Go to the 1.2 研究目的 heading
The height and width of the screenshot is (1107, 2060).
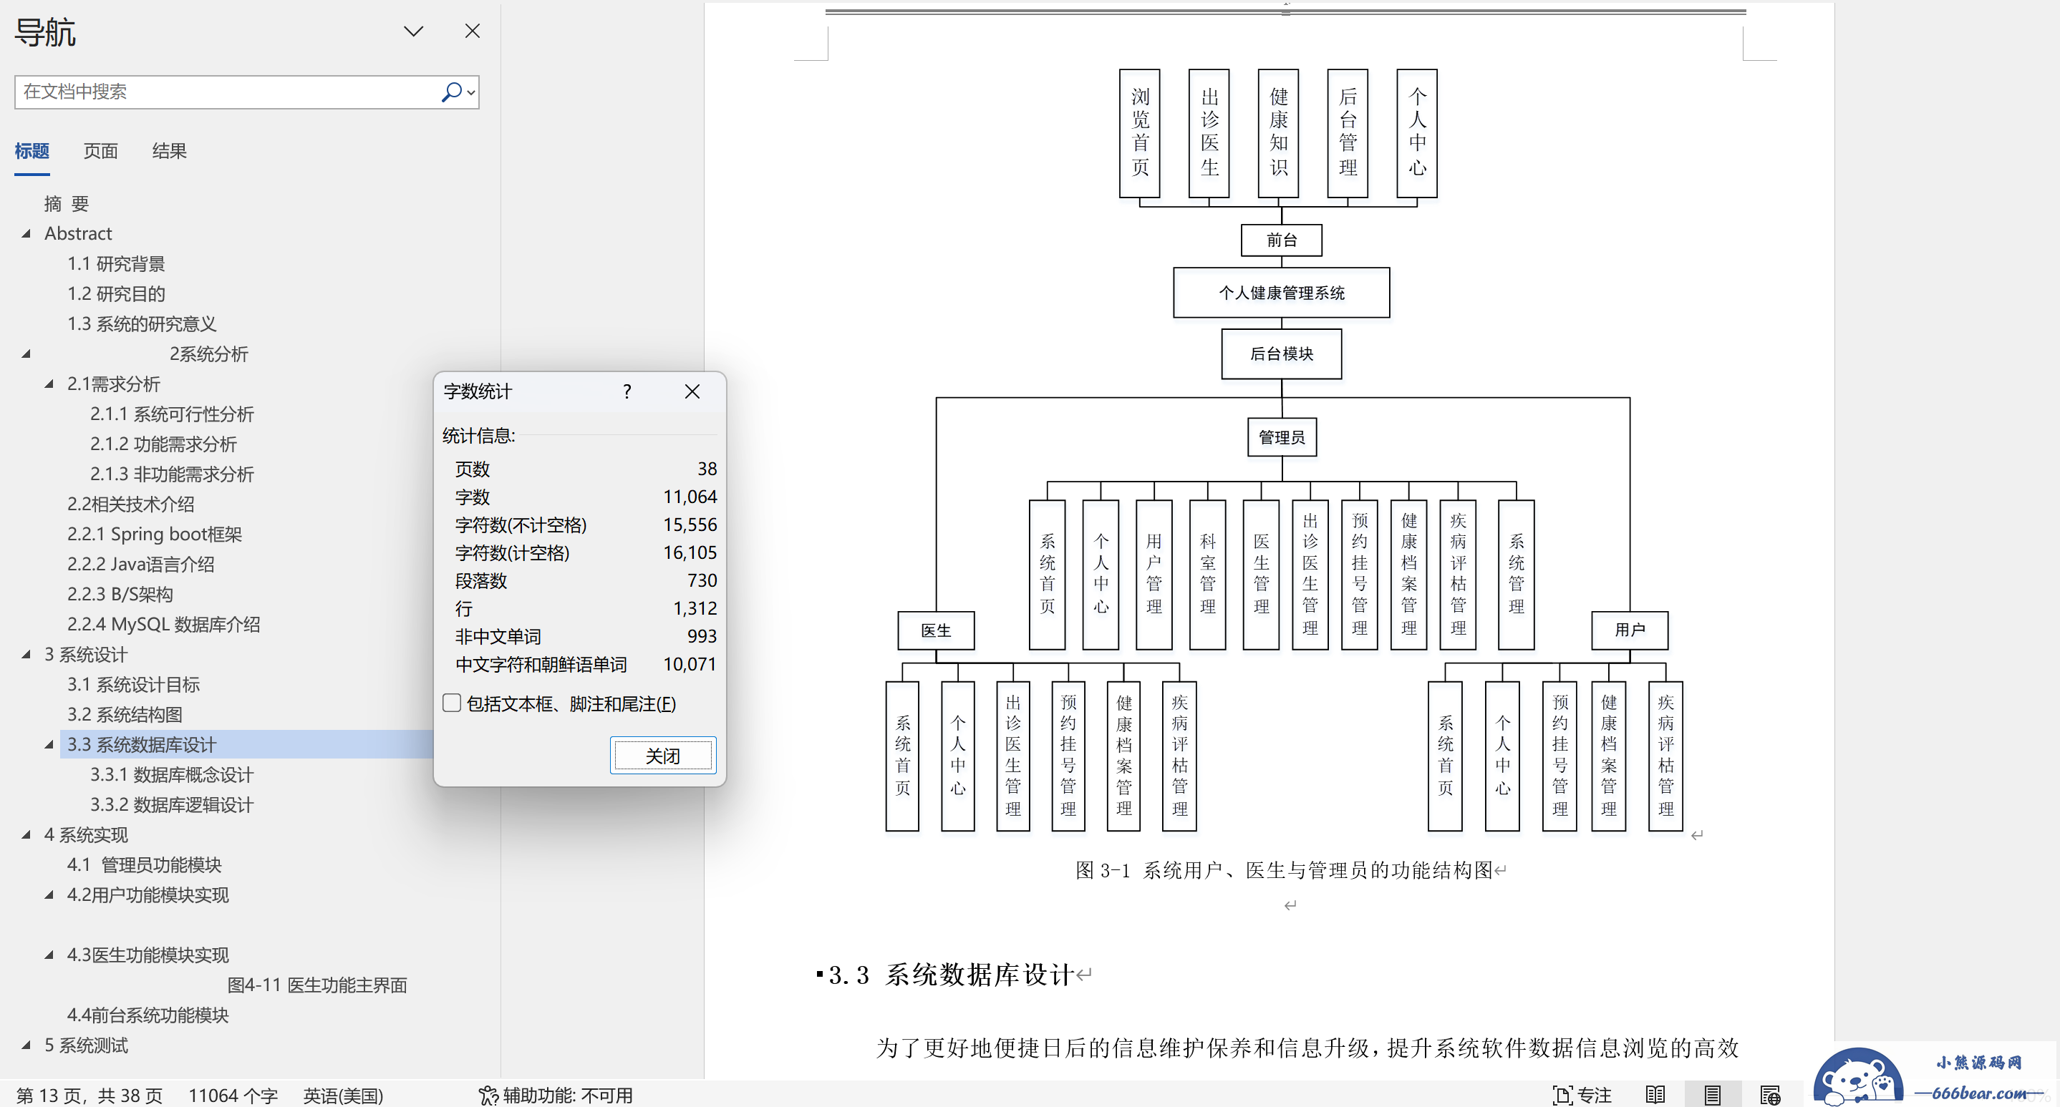[x=116, y=294]
